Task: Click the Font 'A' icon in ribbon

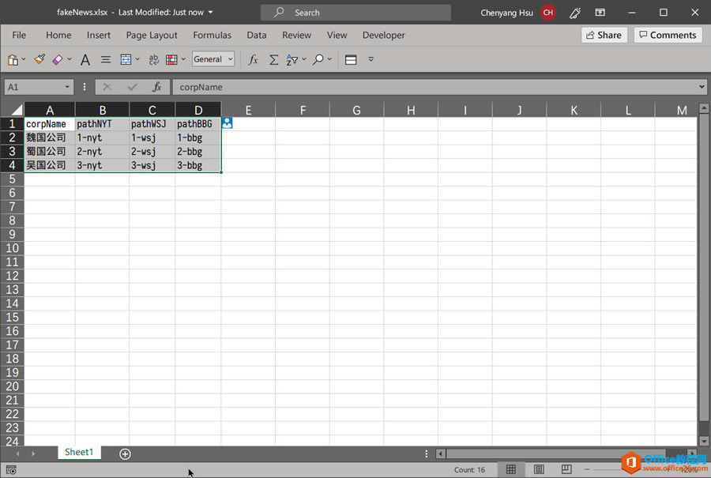Action: tap(85, 59)
